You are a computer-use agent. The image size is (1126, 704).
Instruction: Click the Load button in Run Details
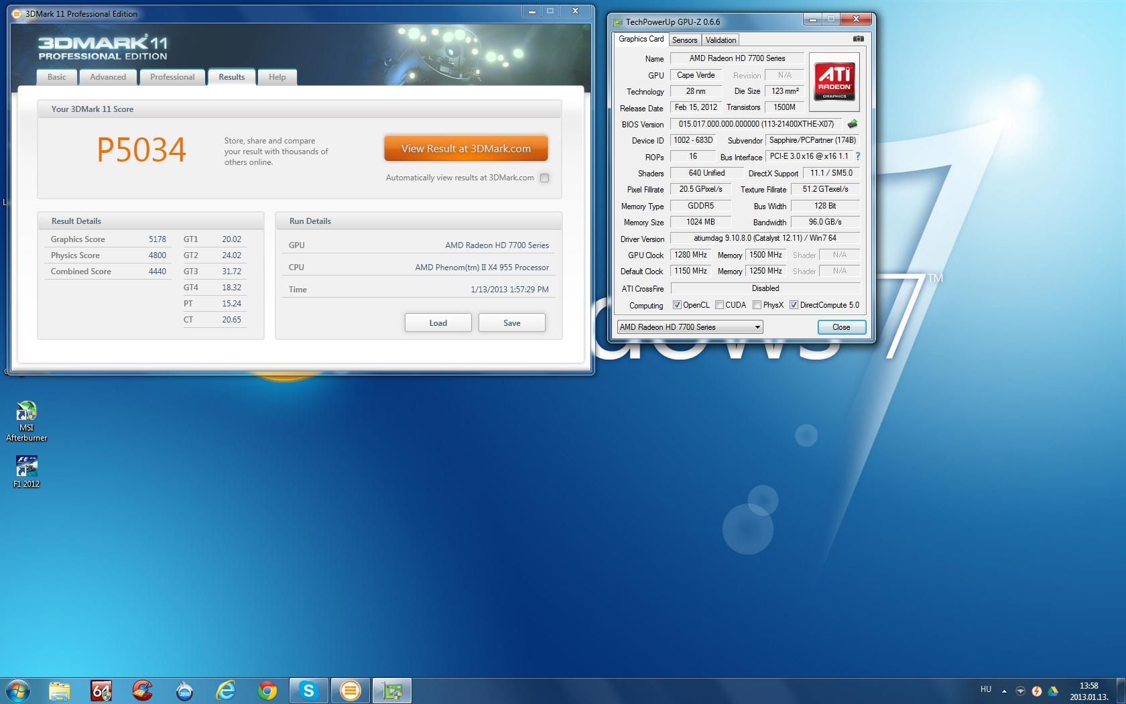tap(438, 322)
